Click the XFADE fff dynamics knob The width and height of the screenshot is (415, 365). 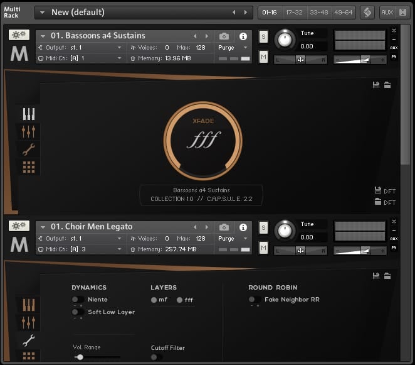click(x=202, y=139)
